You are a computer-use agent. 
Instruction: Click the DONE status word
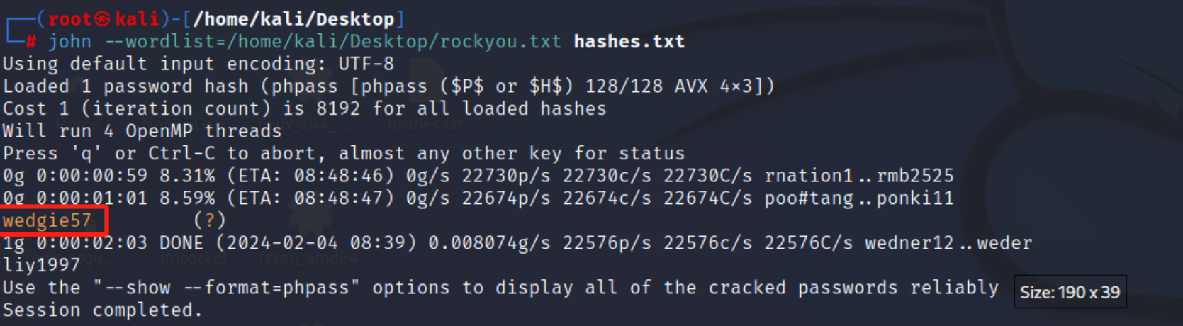click(181, 243)
